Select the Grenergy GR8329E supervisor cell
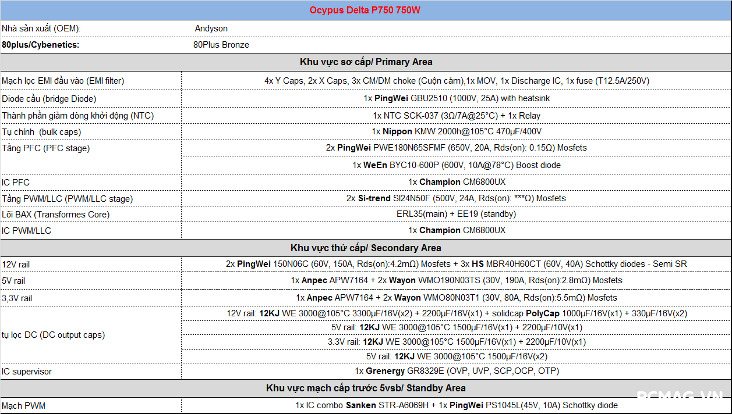The height and width of the screenshot is (414, 732). (x=456, y=371)
